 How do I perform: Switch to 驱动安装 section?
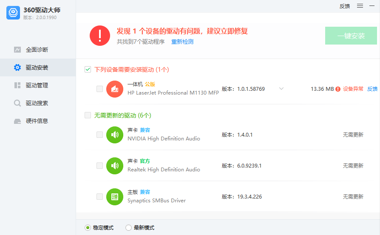(x=38, y=67)
